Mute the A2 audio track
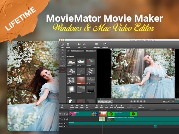 [x=62, y=126]
